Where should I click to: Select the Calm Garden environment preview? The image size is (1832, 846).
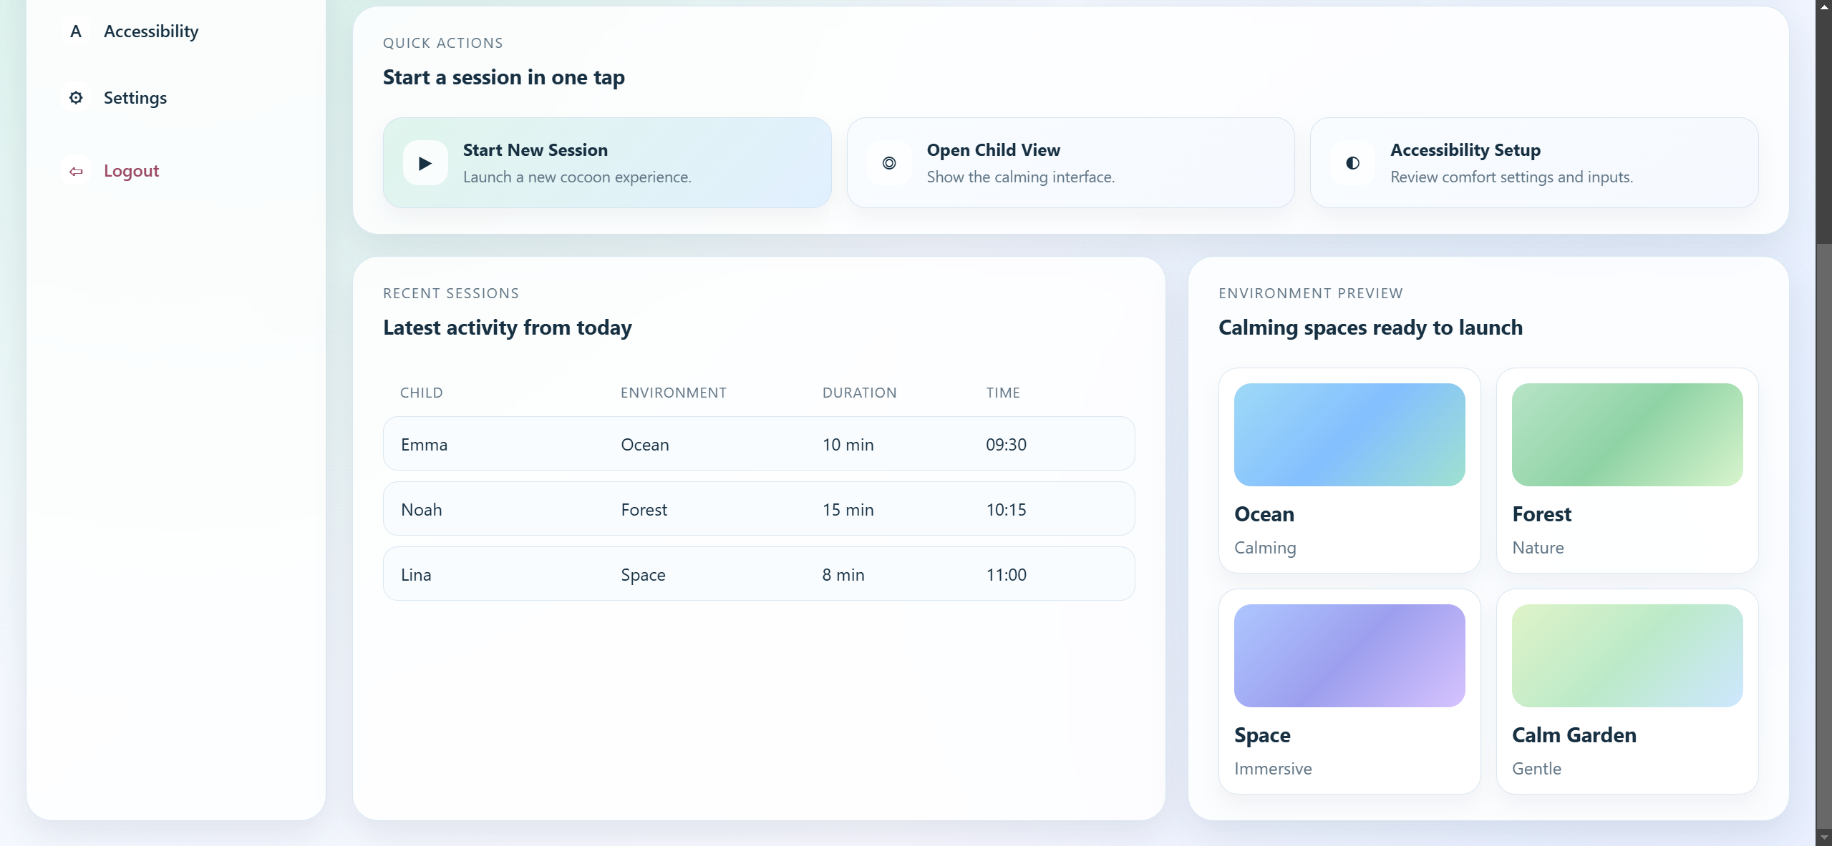pyautogui.click(x=1627, y=656)
